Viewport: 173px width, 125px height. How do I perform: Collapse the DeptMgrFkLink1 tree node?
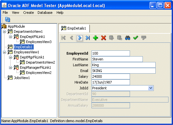[10, 57]
